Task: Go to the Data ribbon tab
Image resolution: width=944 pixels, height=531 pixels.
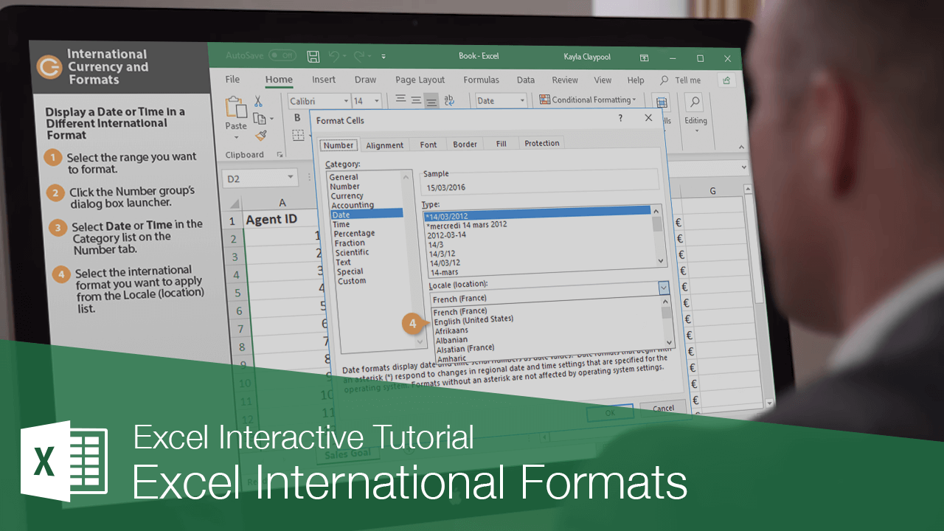Action: click(x=526, y=80)
